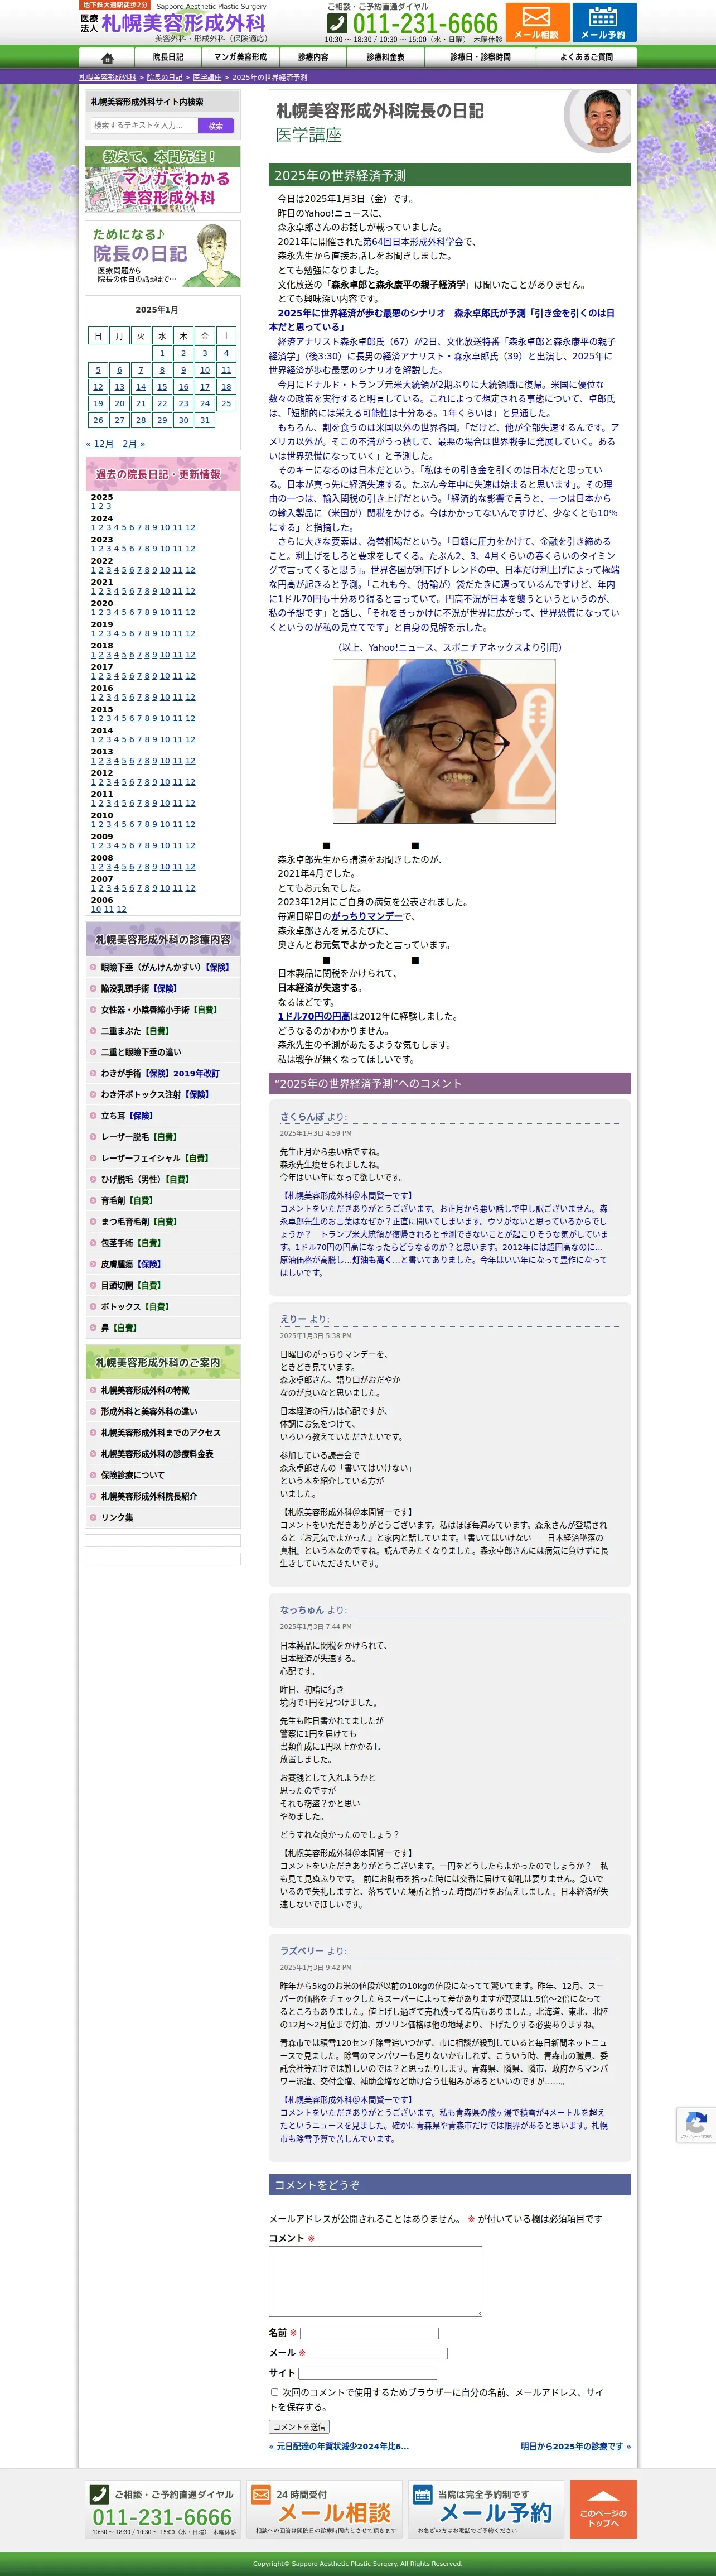The image size is (716, 2576).
Task: Open the 診療日・診療時間 navigation item
Action: (x=480, y=57)
